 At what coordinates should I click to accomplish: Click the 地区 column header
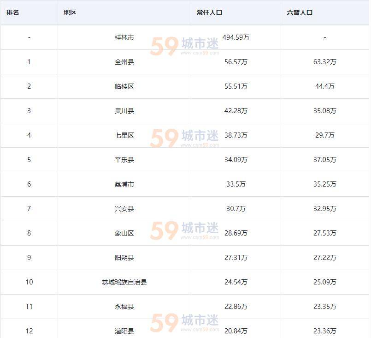70,13
